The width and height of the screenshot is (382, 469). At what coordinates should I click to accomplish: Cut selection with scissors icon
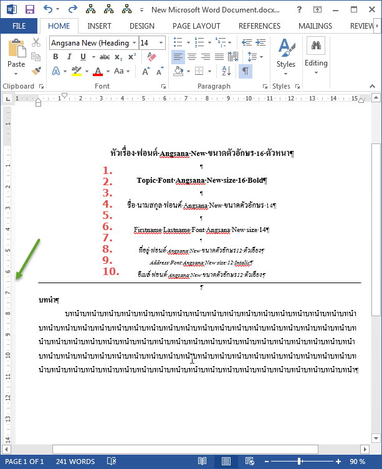click(x=36, y=42)
